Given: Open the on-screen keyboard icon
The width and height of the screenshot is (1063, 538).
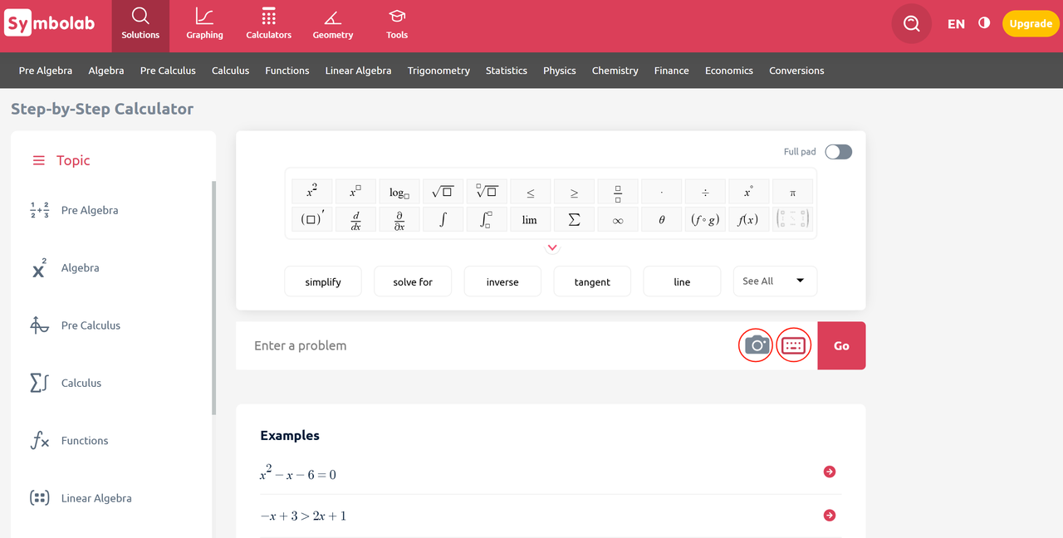Looking at the screenshot, I should coord(794,345).
